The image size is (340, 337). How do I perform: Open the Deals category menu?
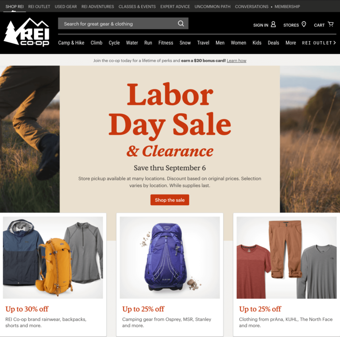coord(273,42)
